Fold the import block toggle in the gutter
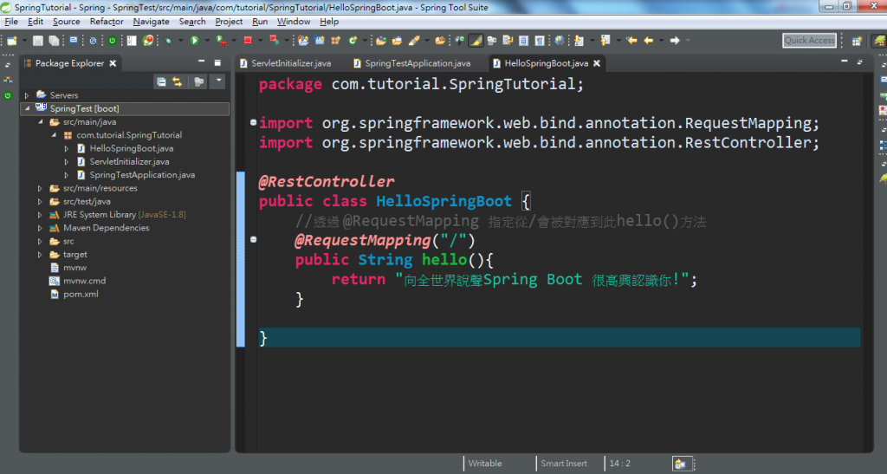The width and height of the screenshot is (887, 474). [x=254, y=122]
